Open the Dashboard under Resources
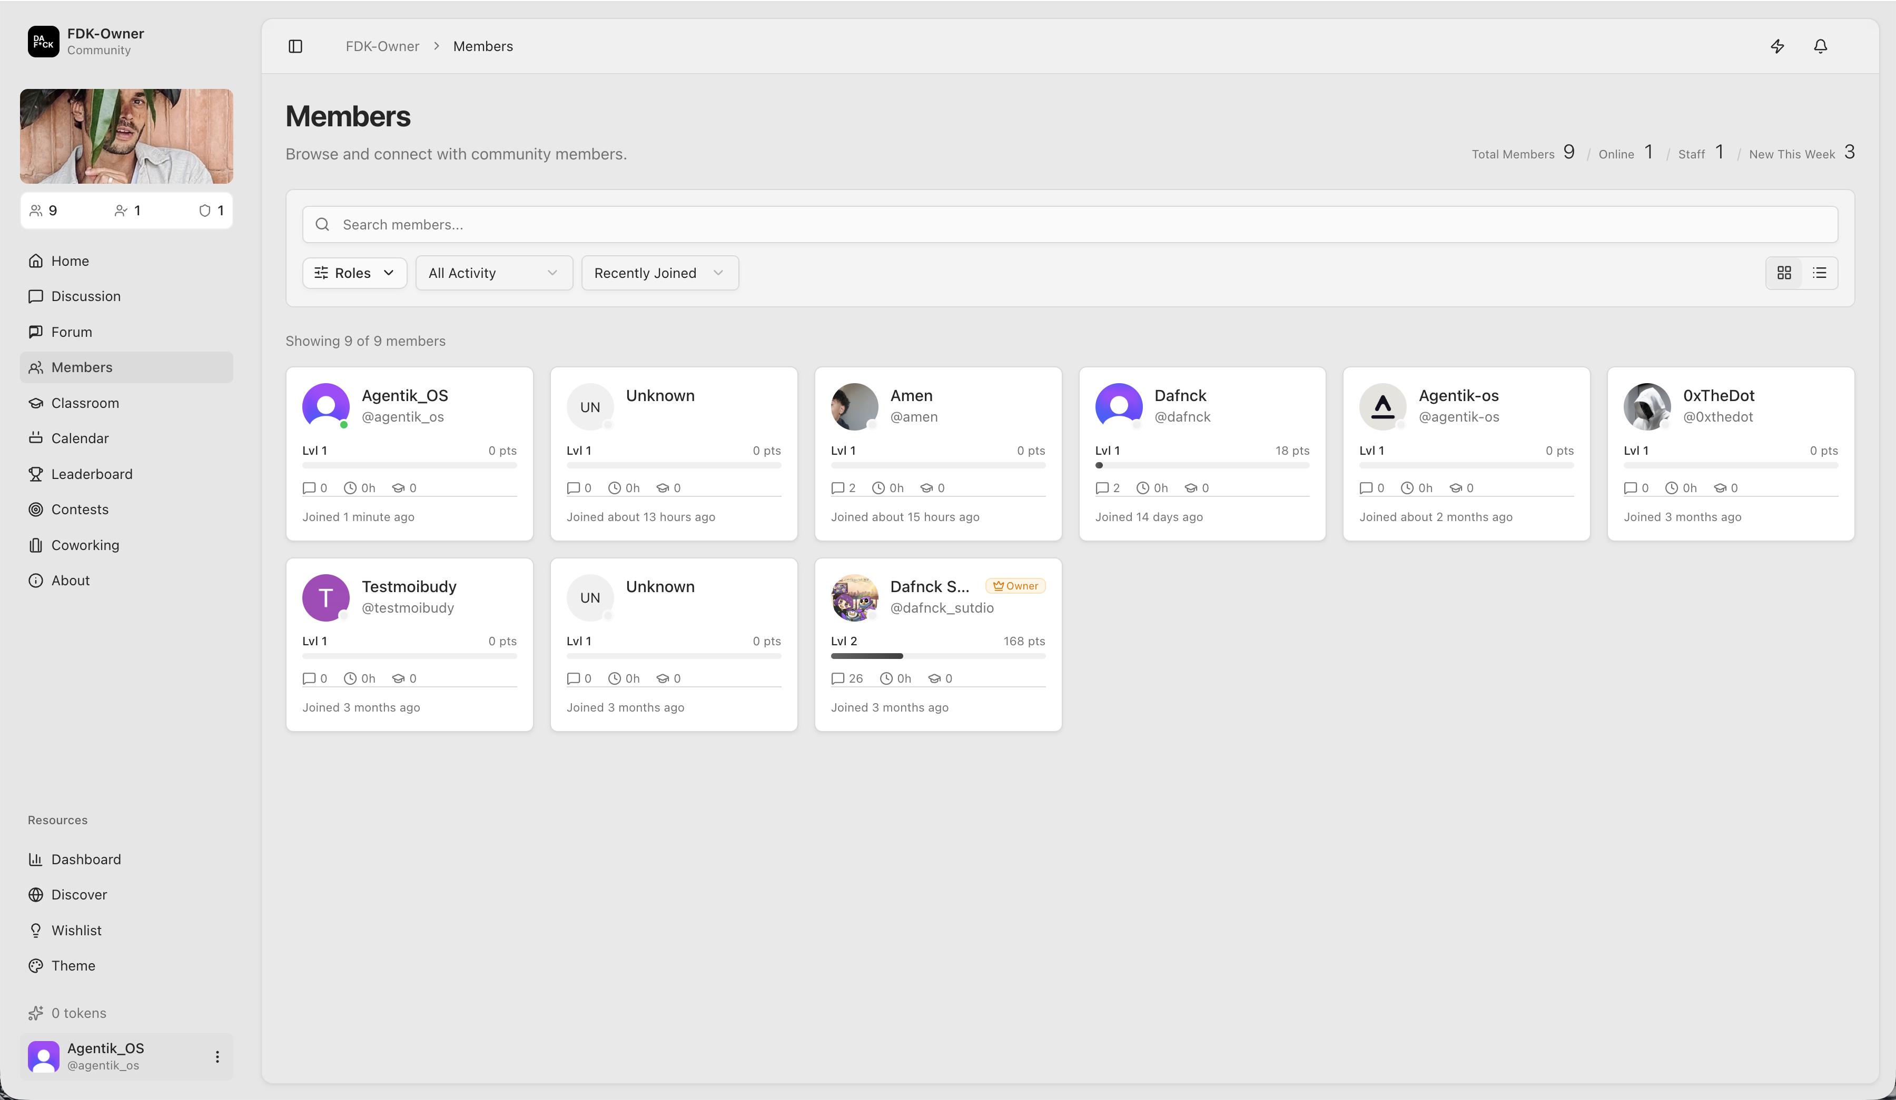Viewport: 1896px width, 1100px height. coord(86,858)
